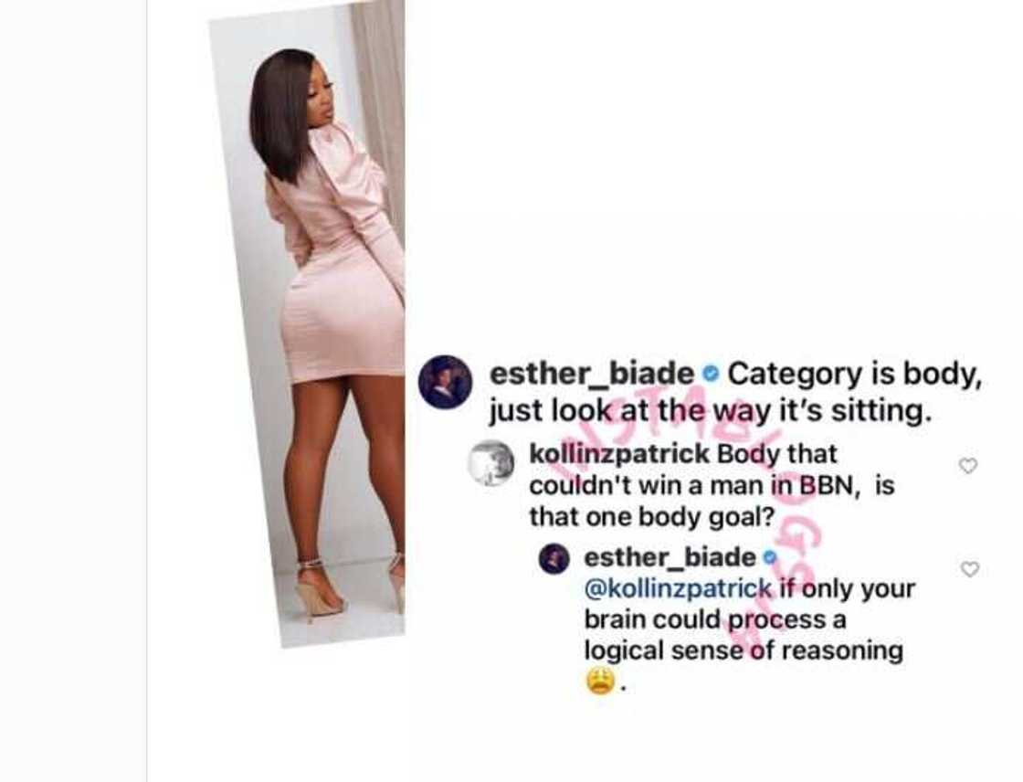Click the reply text "logical sense of reasoning"
The height and width of the screenshot is (782, 1023).
click(744, 650)
